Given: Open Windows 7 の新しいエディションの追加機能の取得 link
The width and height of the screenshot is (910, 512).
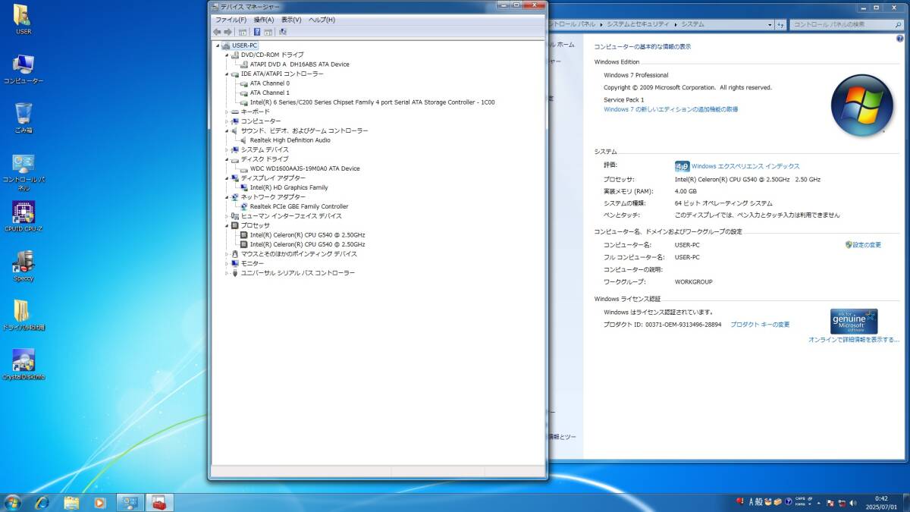Looking at the screenshot, I should 670,109.
